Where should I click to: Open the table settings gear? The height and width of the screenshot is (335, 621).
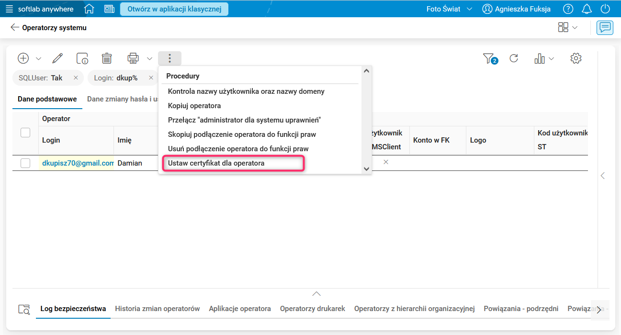[x=576, y=58]
